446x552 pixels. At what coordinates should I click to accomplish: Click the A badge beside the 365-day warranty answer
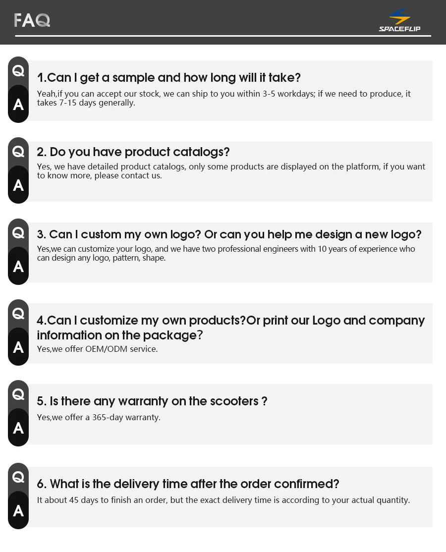coord(18,428)
